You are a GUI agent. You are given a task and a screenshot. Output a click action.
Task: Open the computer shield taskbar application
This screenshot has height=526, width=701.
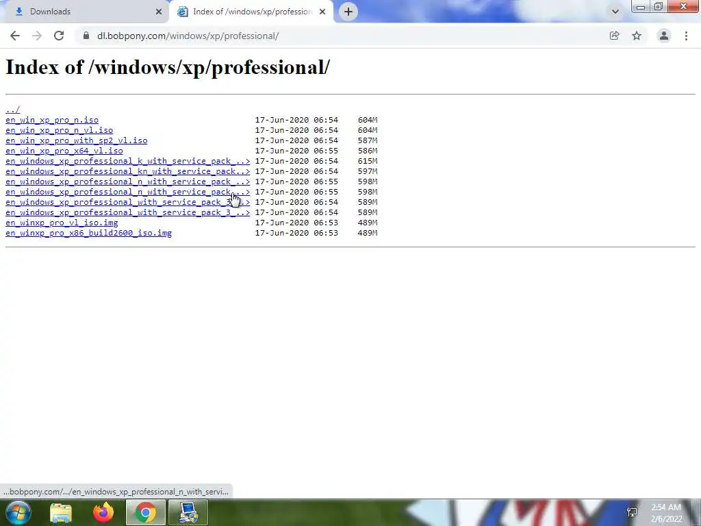pyautogui.click(x=188, y=512)
